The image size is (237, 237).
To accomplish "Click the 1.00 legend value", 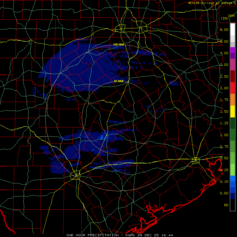I will pyautogui.click(x=224, y=135).
